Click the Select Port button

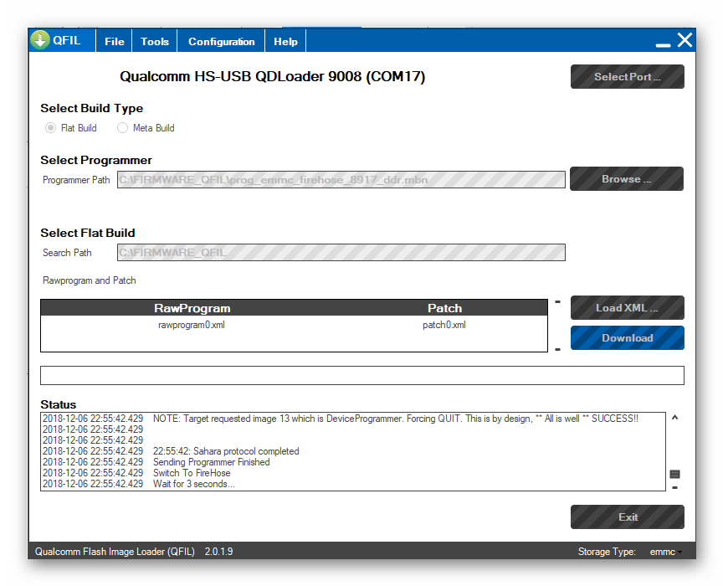(627, 76)
